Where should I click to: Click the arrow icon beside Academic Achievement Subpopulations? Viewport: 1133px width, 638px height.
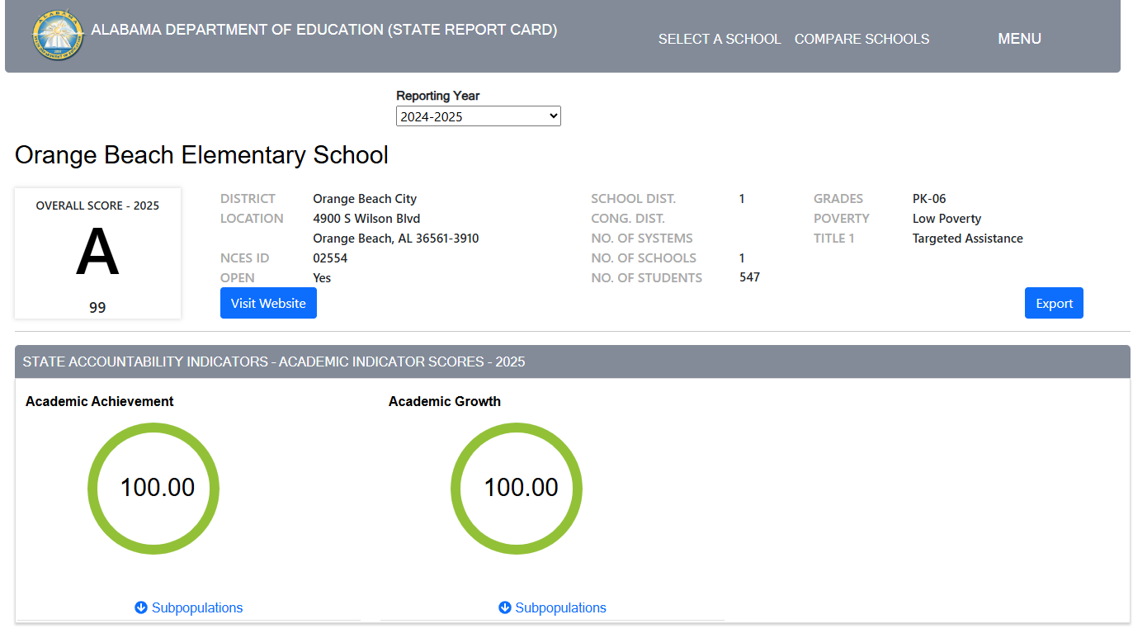140,607
